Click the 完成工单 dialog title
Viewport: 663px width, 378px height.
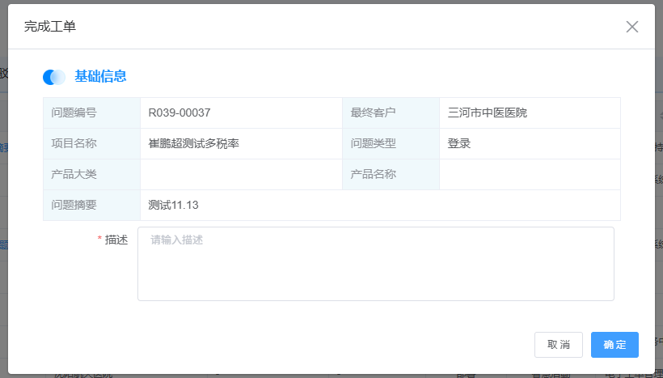click(50, 27)
